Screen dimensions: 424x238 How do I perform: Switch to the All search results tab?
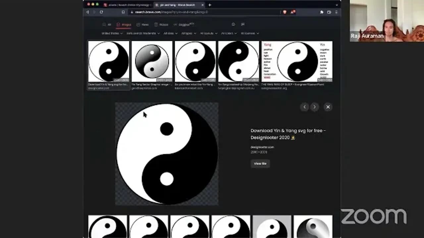pos(107,24)
